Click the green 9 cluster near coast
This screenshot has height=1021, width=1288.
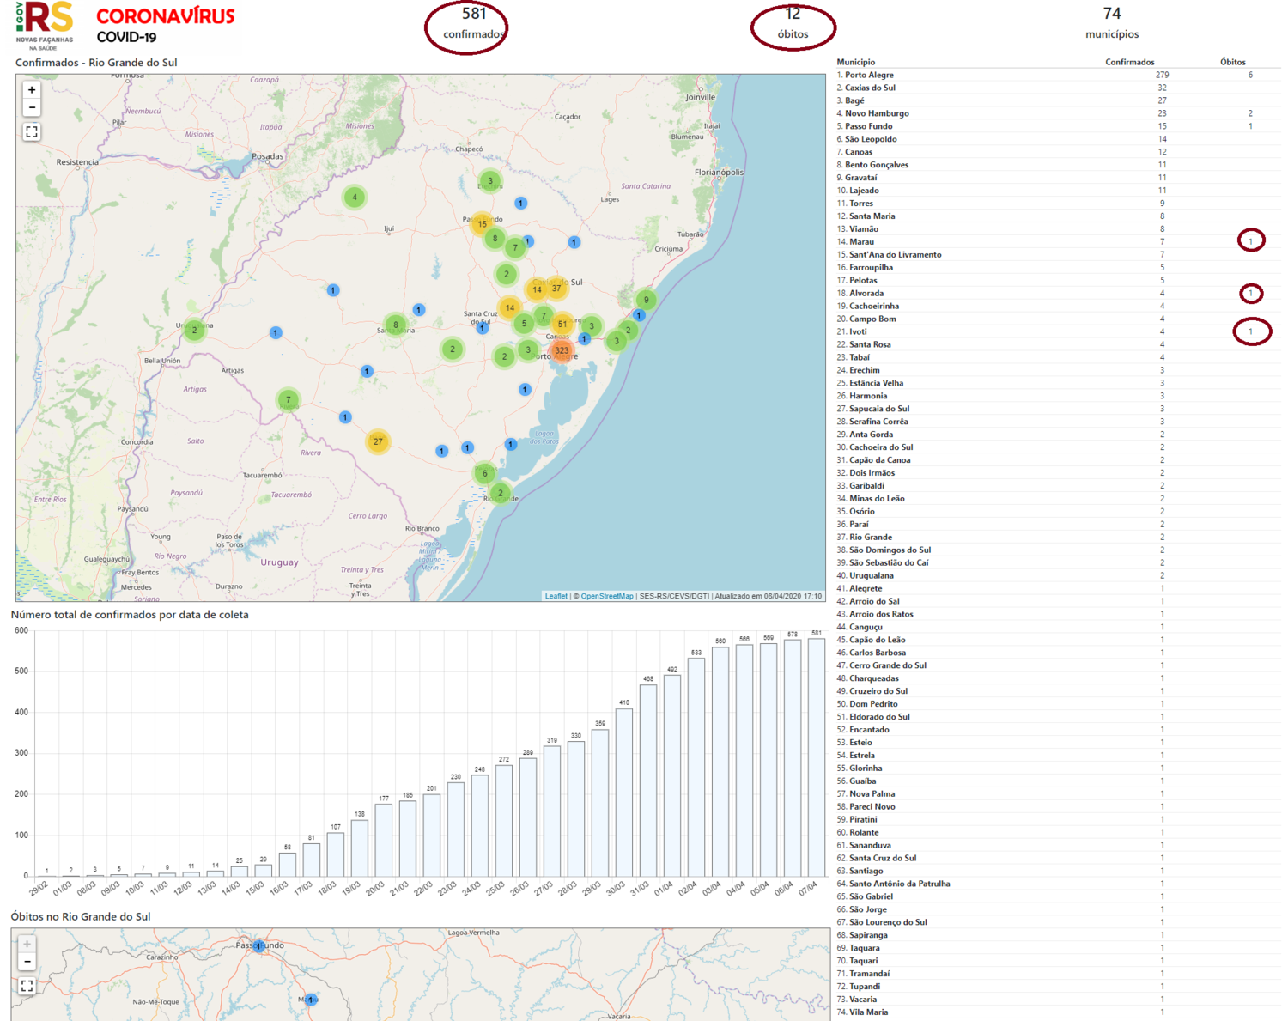pos(646,300)
